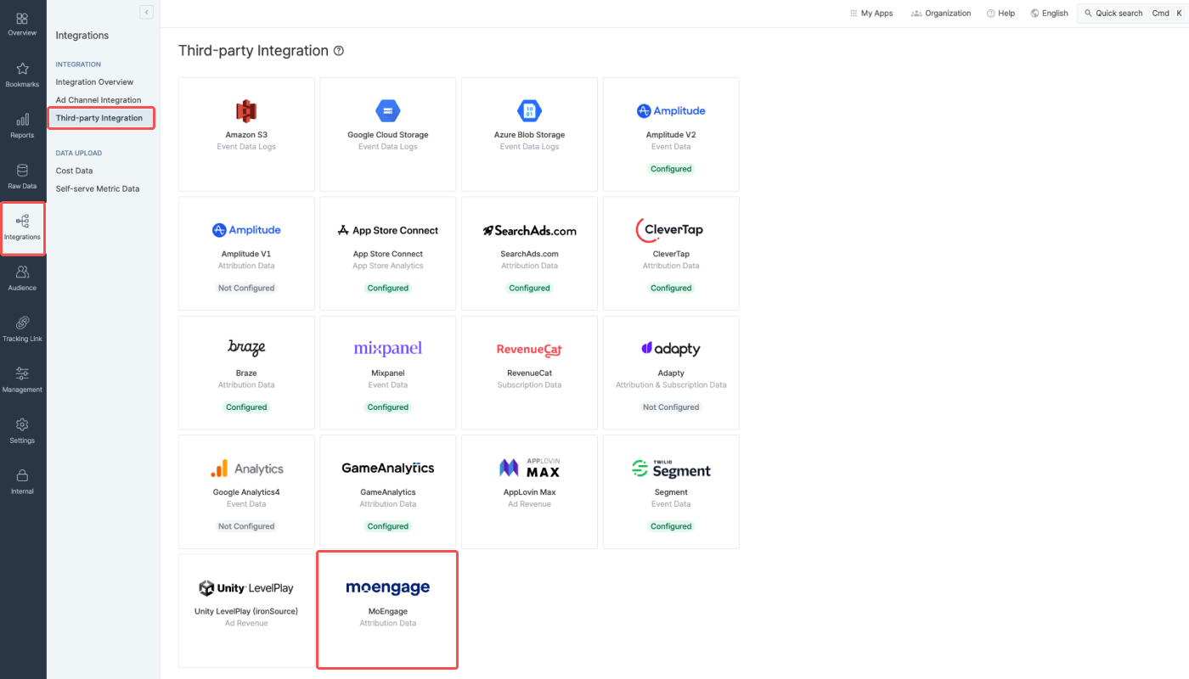Screen dimensions: 1189x679
Task: Click the SearchAds.com logo
Action: pos(529,230)
